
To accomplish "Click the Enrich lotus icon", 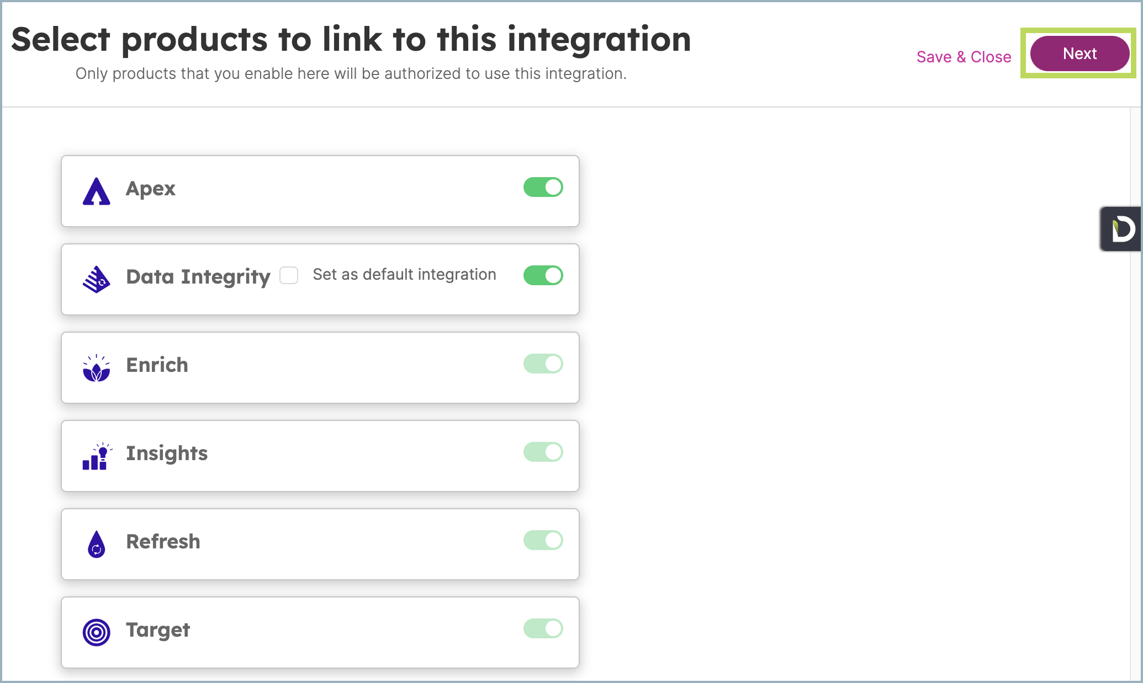I will point(96,368).
